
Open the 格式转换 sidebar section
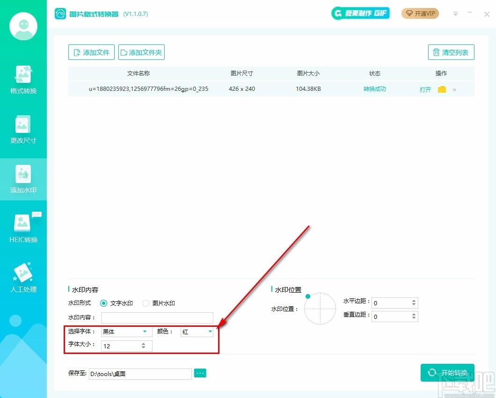tap(23, 80)
